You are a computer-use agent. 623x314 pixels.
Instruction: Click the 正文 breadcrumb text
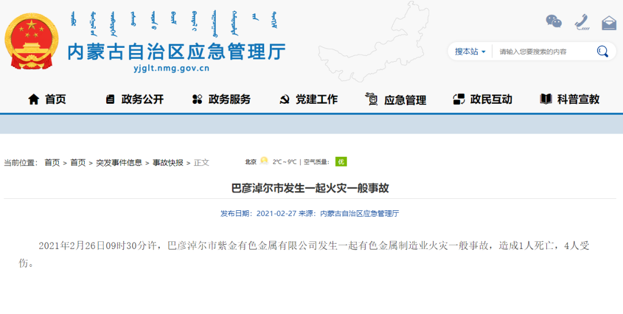click(201, 162)
